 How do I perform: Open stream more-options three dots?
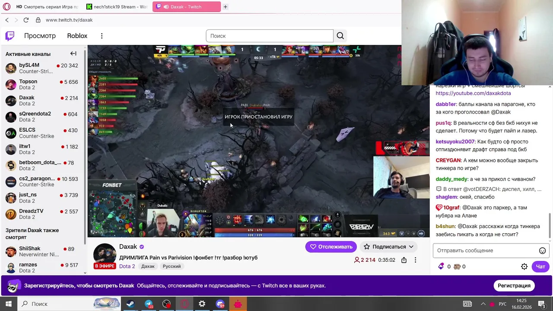pyautogui.click(x=415, y=260)
